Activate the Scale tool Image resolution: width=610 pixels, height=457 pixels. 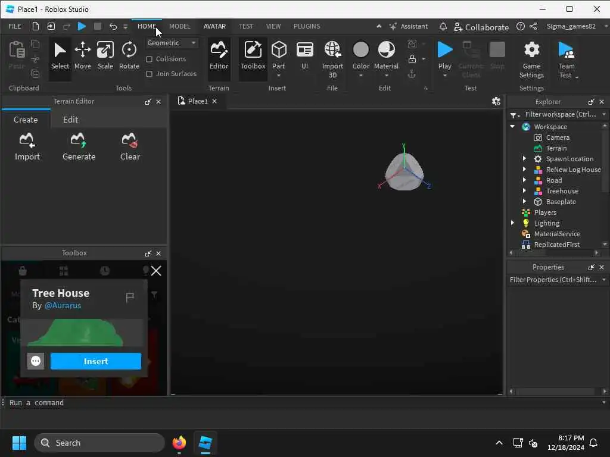(x=105, y=56)
